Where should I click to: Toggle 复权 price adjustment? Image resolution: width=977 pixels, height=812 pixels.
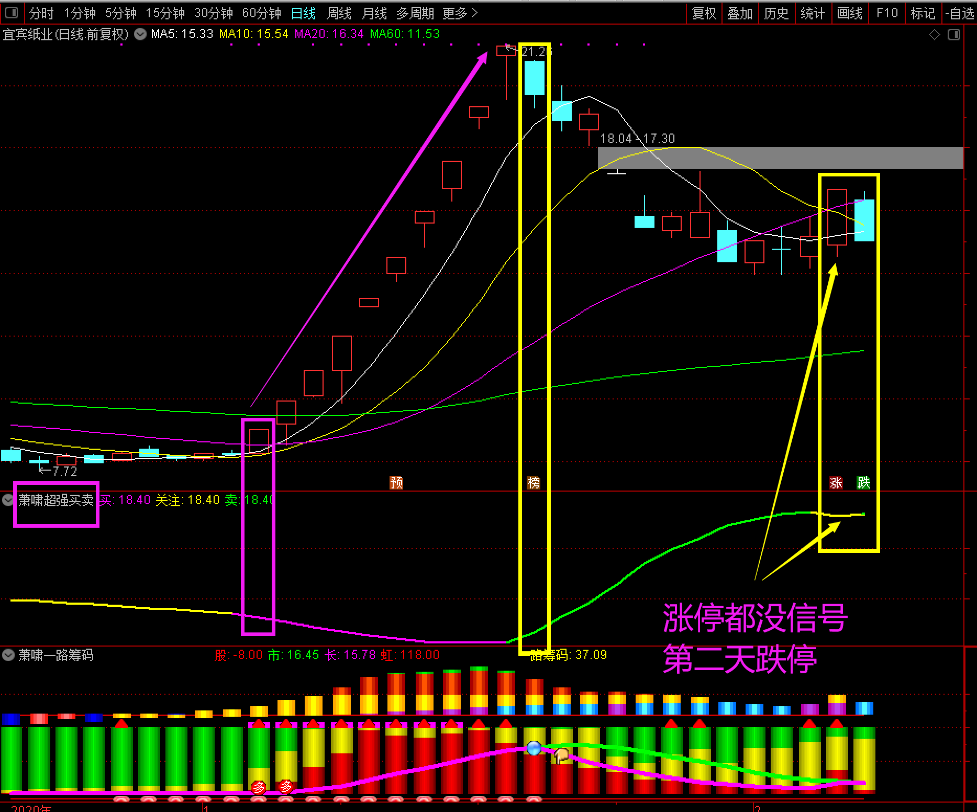704,13
